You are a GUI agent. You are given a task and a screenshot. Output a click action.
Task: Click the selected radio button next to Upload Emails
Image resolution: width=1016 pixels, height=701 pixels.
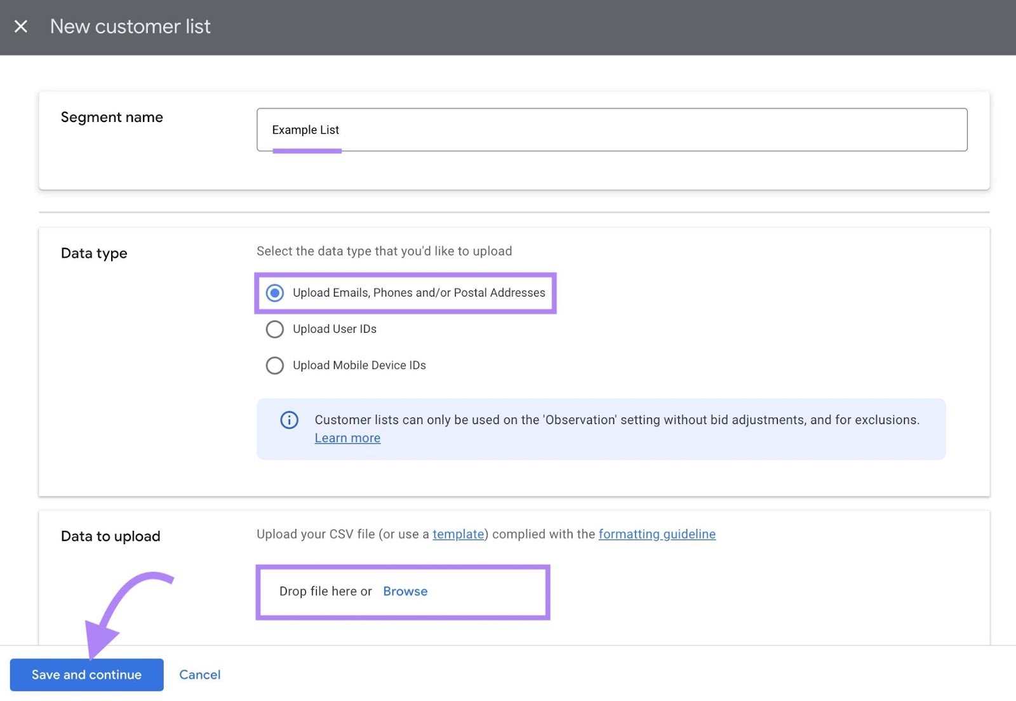coord(274,293)
